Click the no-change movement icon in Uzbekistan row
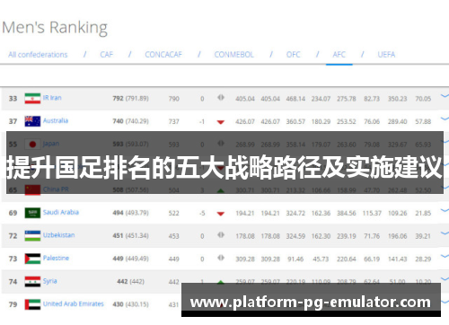The width and height of the screenshot is (449, 325). pos(221,235)
